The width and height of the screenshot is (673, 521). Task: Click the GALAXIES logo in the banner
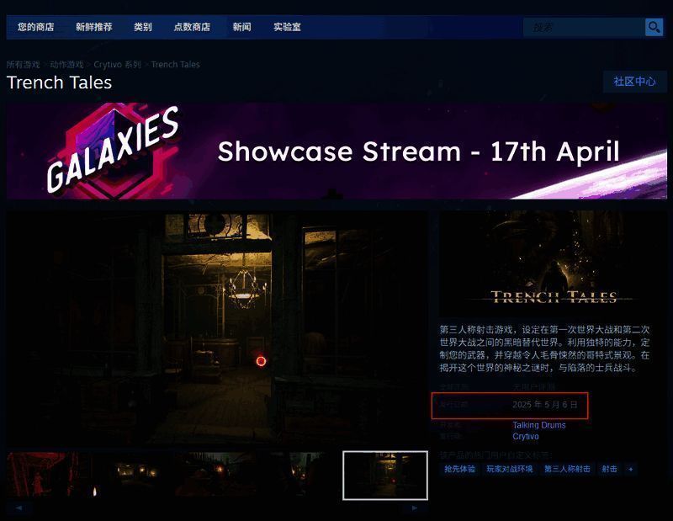[x=113, y=150]
